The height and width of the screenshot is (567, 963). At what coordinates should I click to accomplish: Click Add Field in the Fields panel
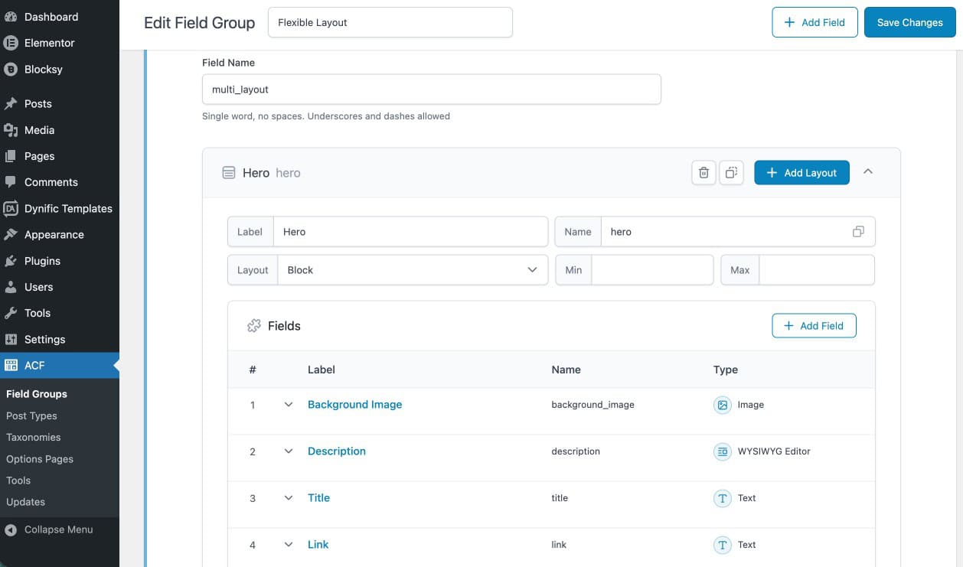pos(814,326)
